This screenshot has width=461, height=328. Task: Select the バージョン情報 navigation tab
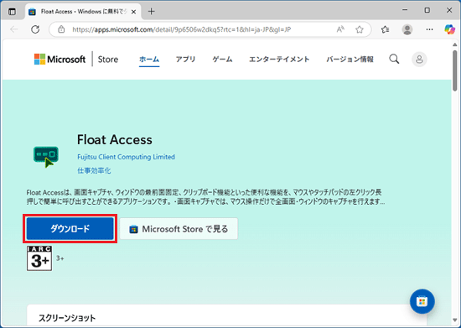point(350,59)
